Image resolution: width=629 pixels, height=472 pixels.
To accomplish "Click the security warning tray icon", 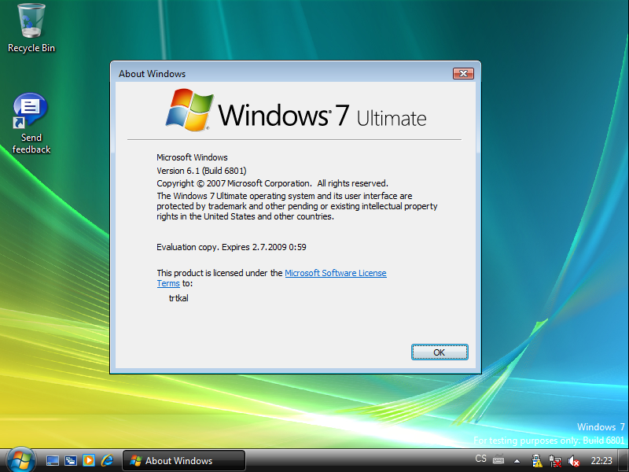I will point(536,461).
